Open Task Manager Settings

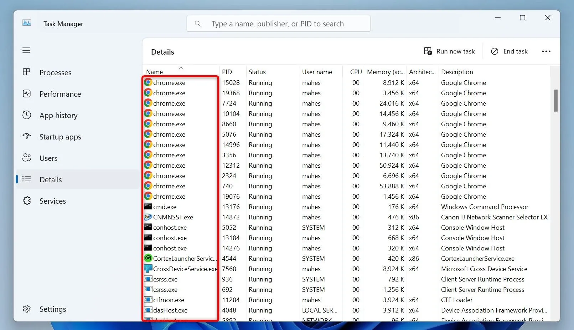pyautogui.click(x=52, y=309)
